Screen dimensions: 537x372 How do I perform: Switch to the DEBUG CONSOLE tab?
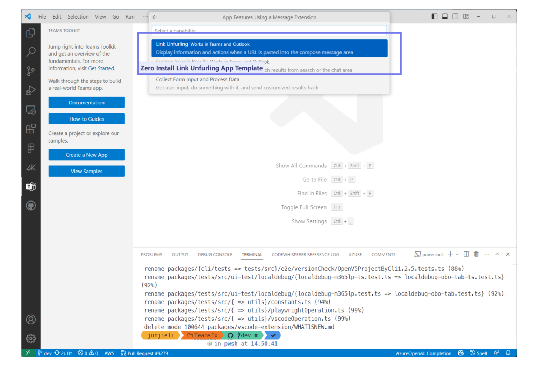point(215,254)
